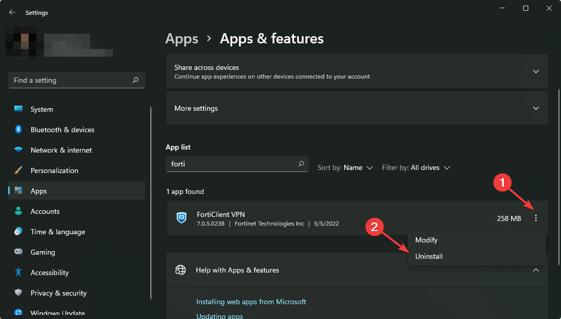Click the FortiClient VPN shield icon
The width and height of the screenshot is (561, 319).
pos(182,217)
